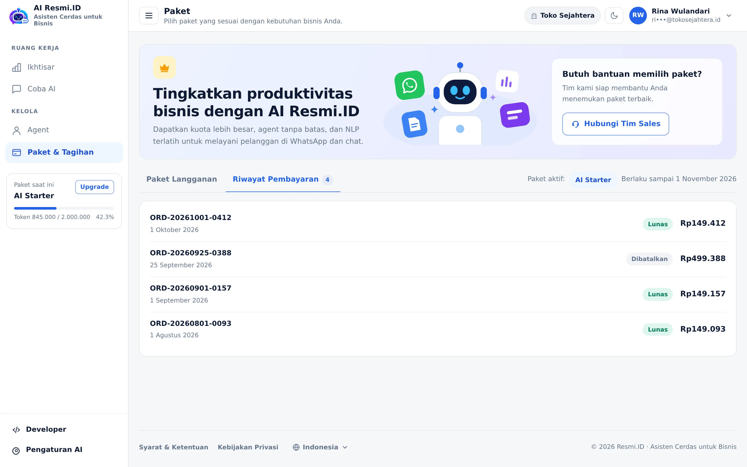Image resolution: width=747 pixels, height=467 pixels.
Task: Click the WhatsApp icon in banner
Action: tap(410, 85)
